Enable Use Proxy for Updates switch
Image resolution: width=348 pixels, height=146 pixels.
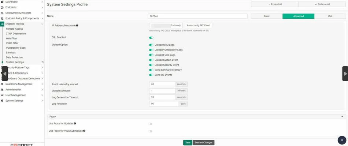click(x=150, y=124)
